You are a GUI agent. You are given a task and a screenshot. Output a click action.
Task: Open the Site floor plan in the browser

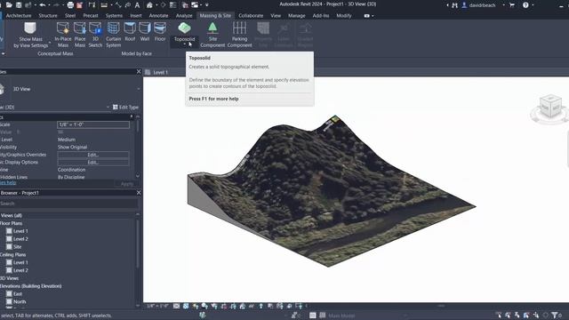(17, 247)
